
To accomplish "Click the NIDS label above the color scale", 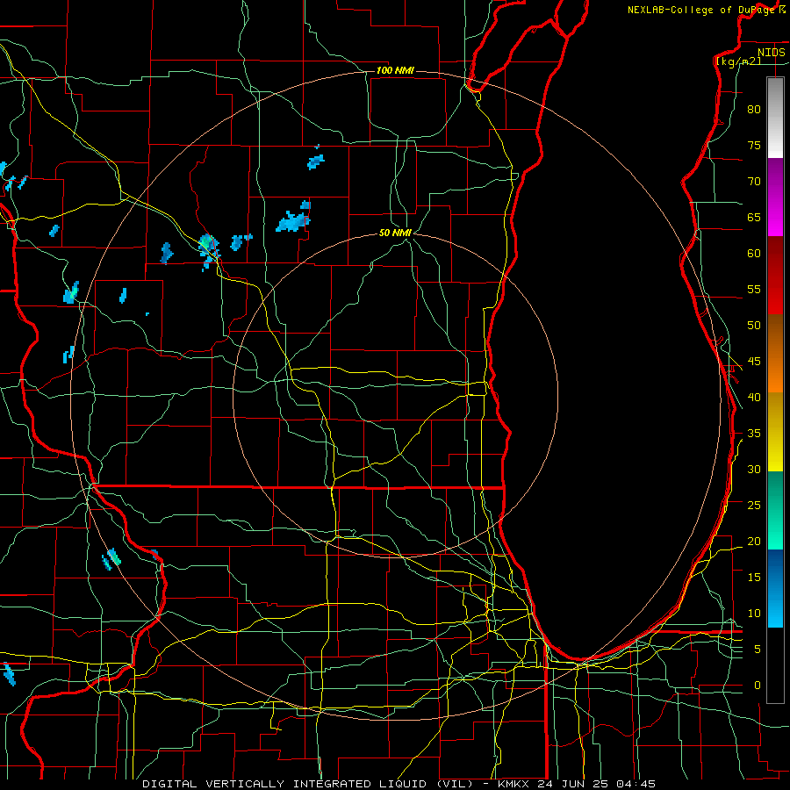I will point(772,53).
